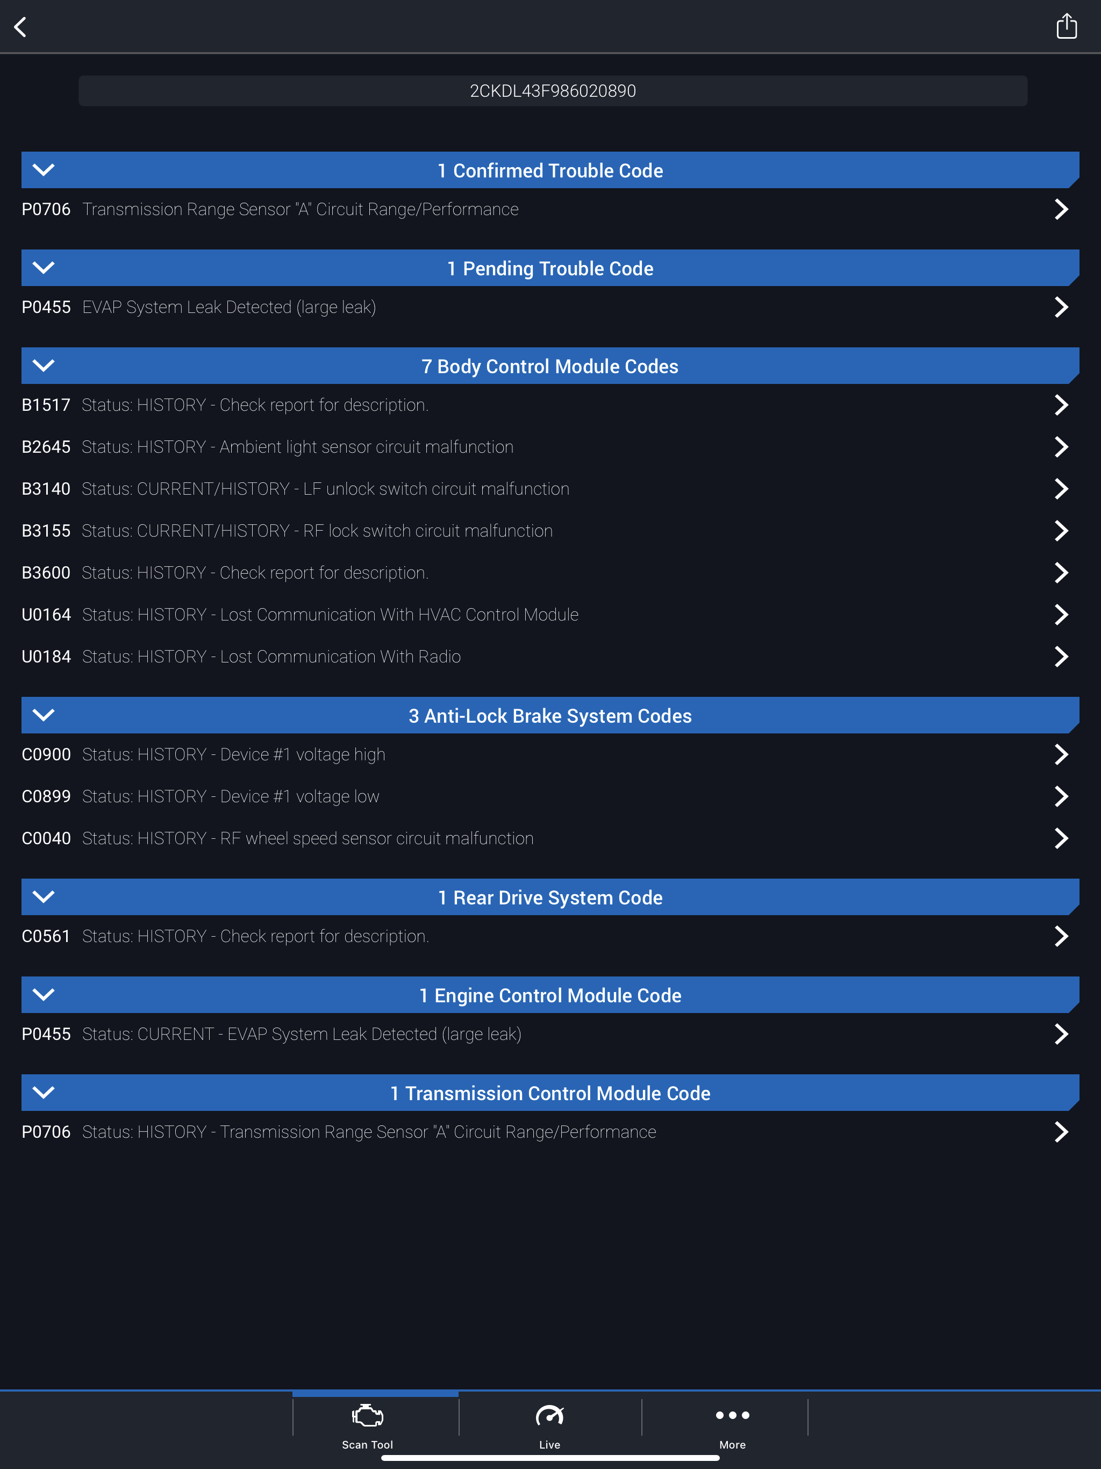Open B3140 LF unlock switch code

coord(325,489)
